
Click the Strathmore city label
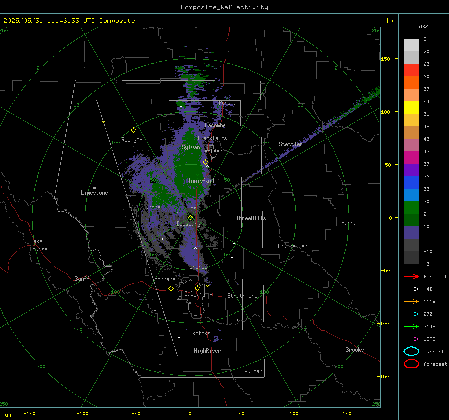[242, 296]
